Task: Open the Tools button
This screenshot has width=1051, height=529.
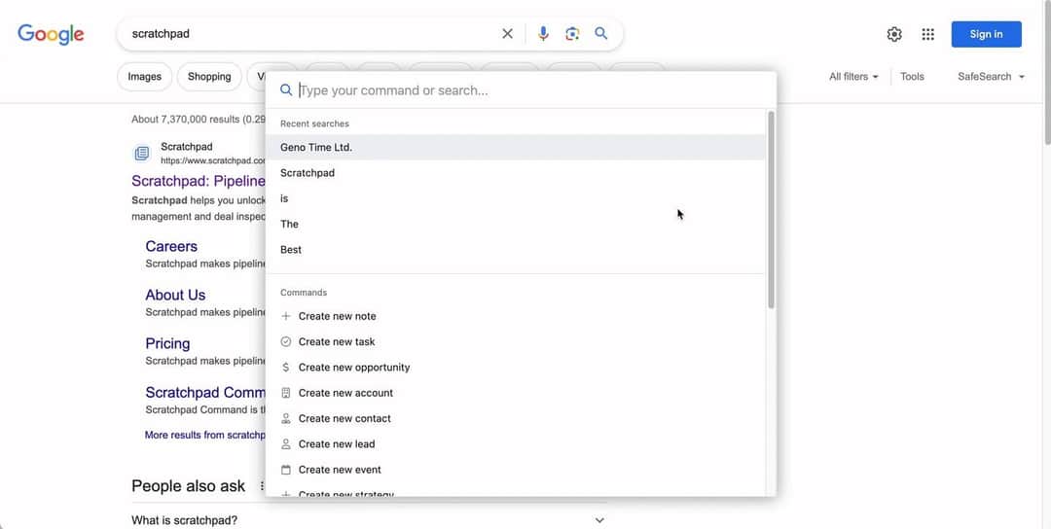Action: click(912, 77)
